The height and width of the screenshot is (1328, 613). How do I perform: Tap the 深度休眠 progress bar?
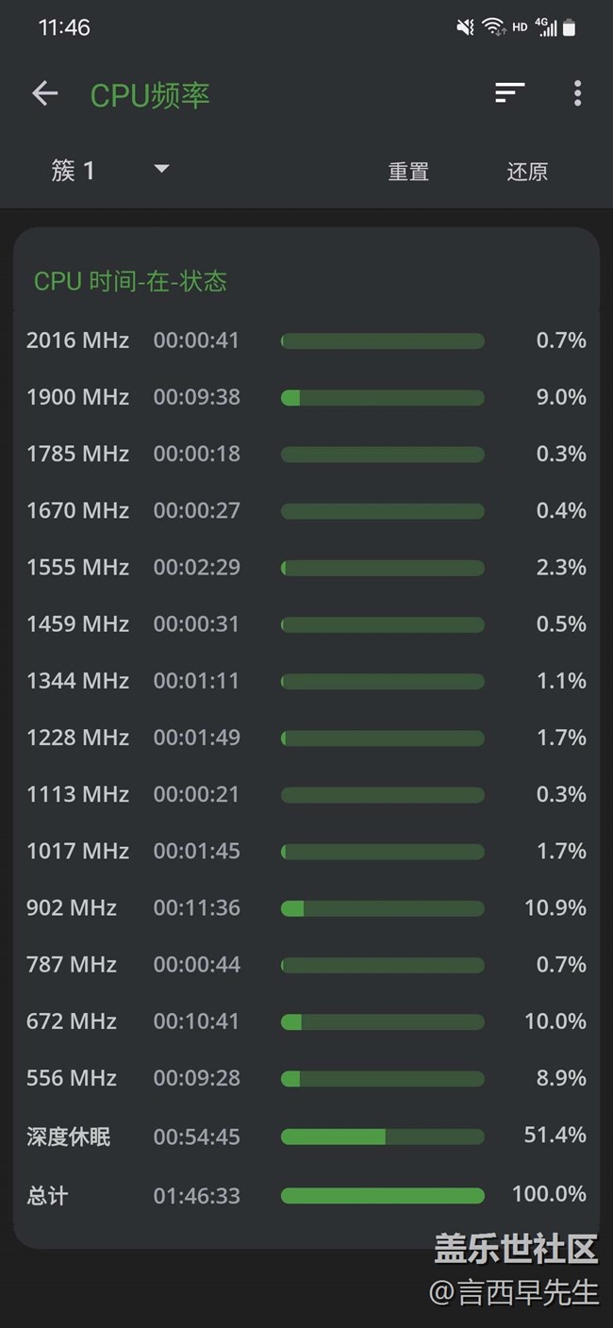click(x=382, y=1137)
